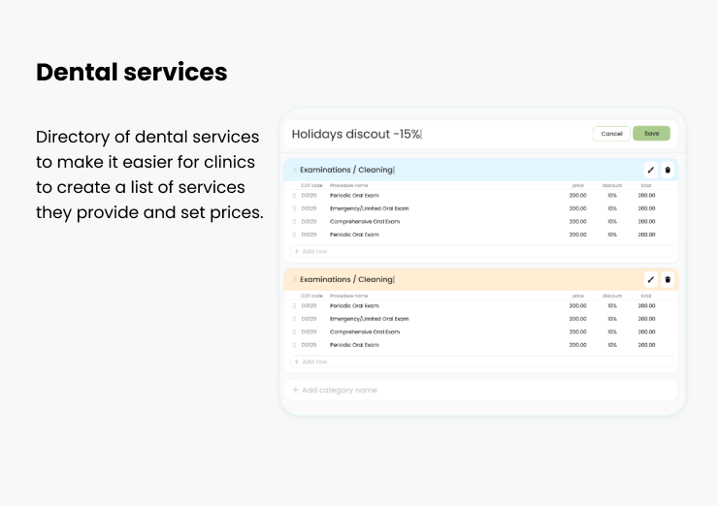Image resolution: width=718 pixels, height=506 pixels.
Task: Grab the drag handle of blue Examinations / Cleaning header
Action: coord(294,170)
